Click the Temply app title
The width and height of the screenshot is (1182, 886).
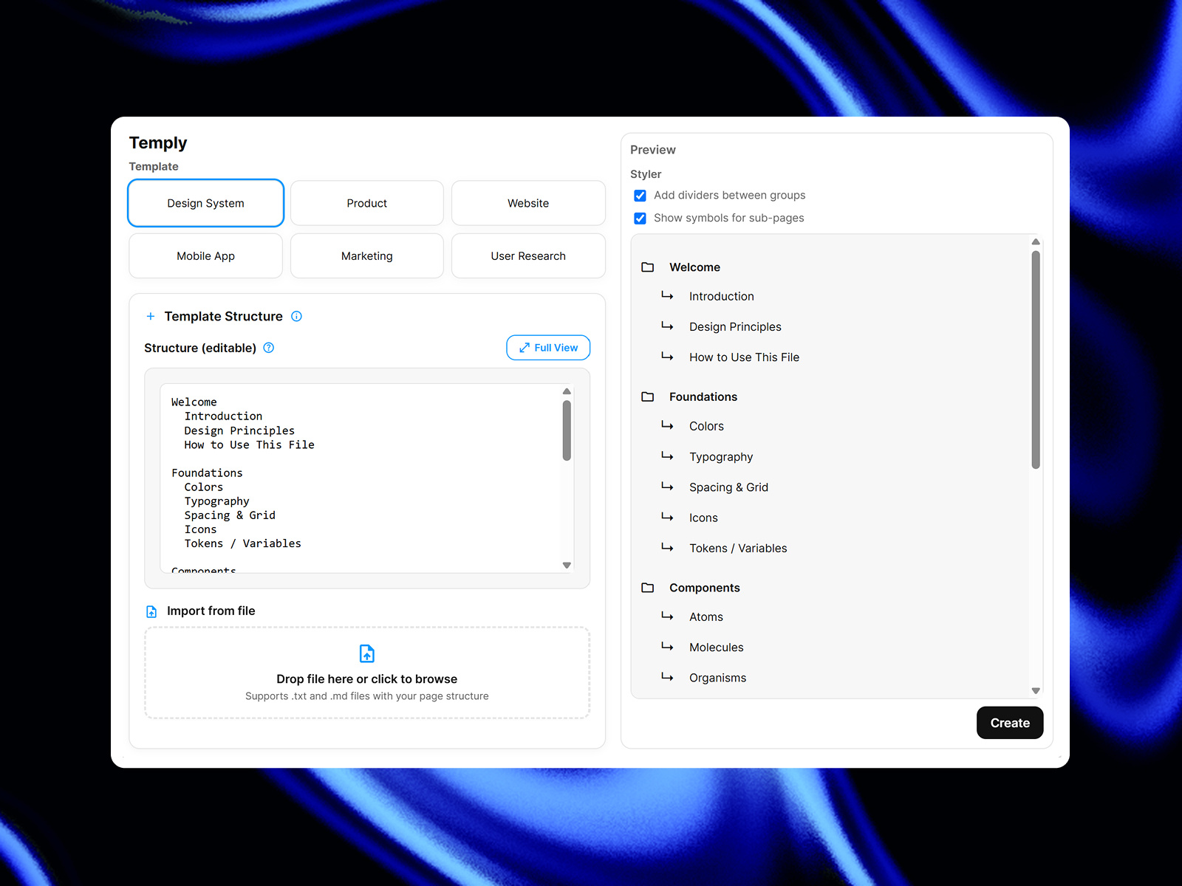(x=158, y=142)
